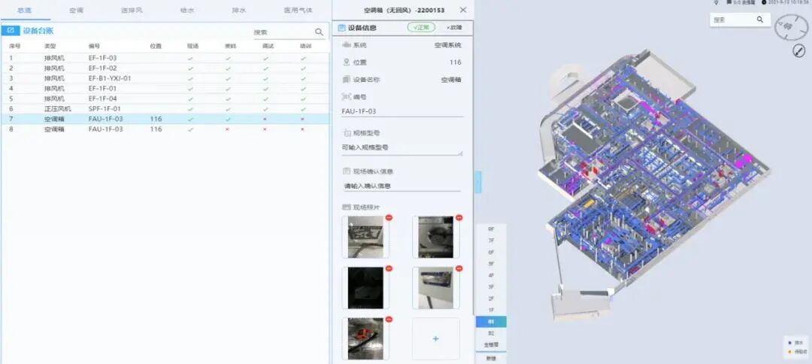This screenshot has height=364, width=812.
Task: Open the first site photo thumbnail
Action: pyautogui.click(x=365, y=237)
